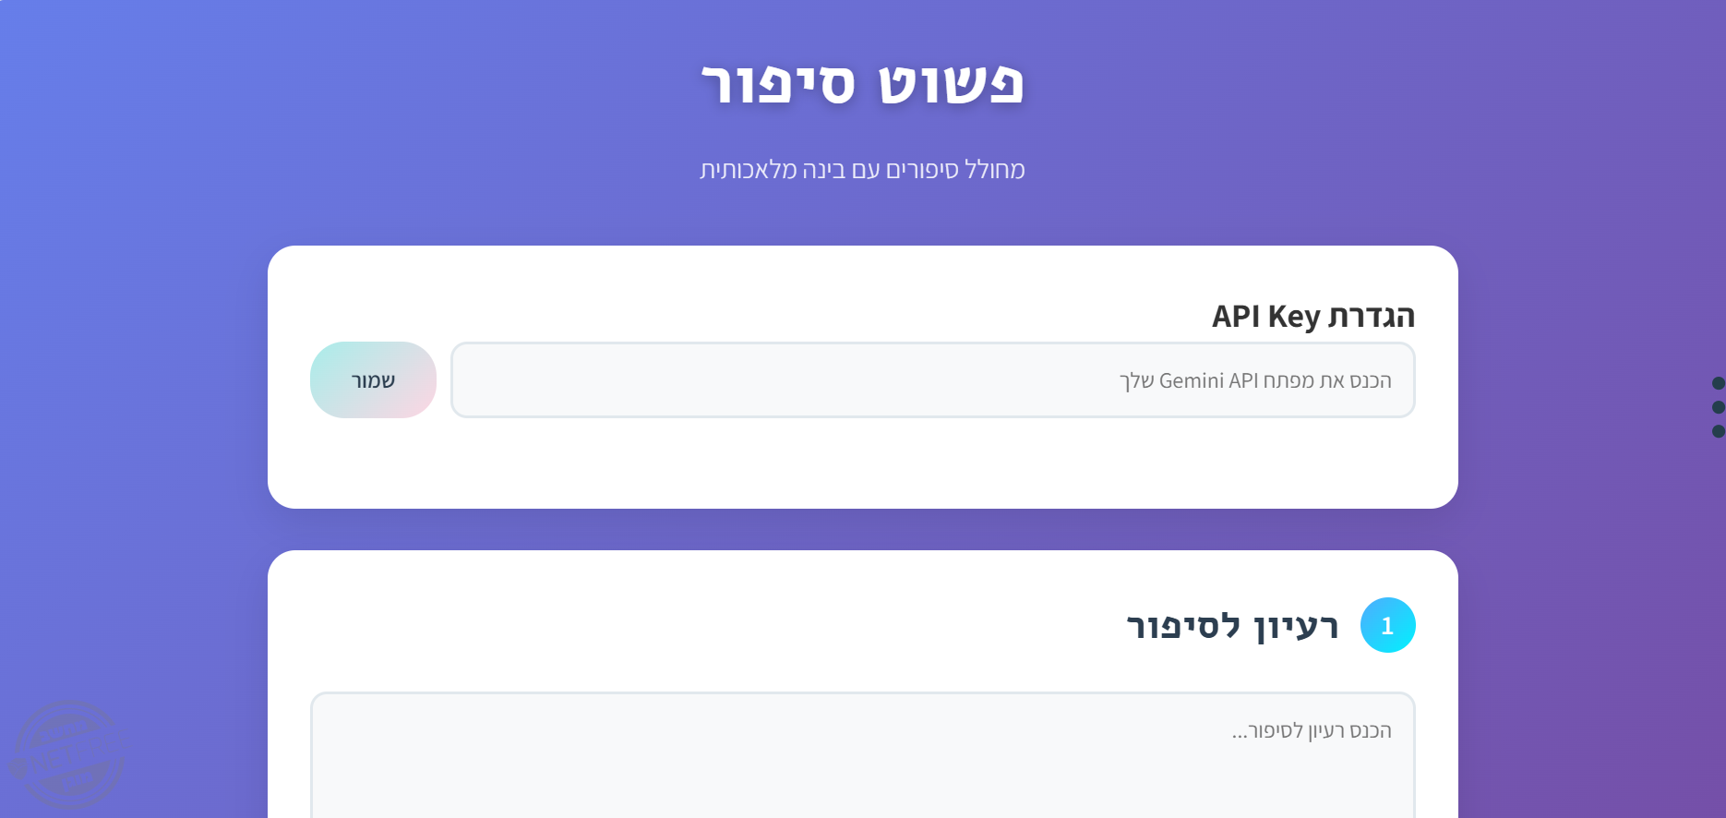Image resolution: width=1726 pixels, height=818 pixels.
Task: Click the number 1 in step badge
Action: 1387,626
